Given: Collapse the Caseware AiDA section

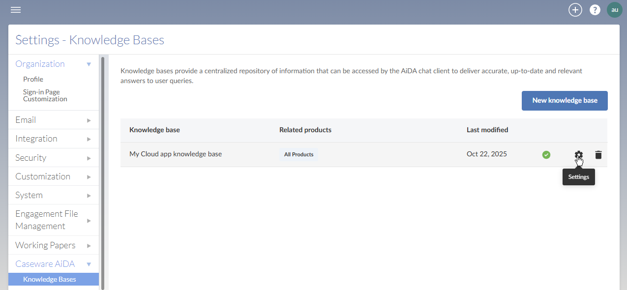Looking at the screenshot, I should point(53,263).
